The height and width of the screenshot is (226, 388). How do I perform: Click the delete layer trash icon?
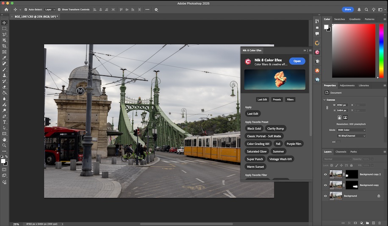click(380, 223)
